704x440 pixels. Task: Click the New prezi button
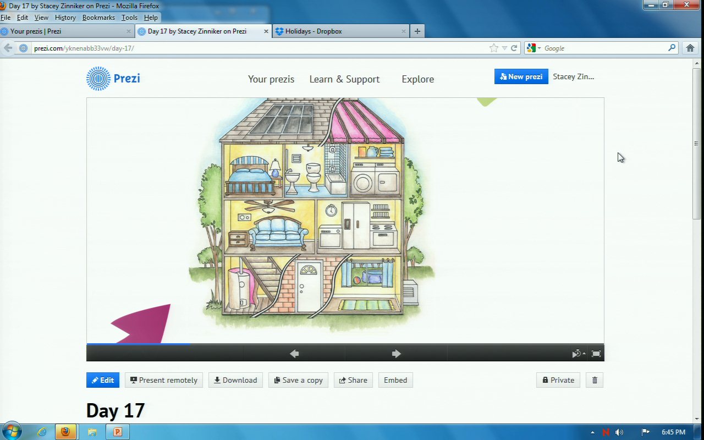[x=521, y=76]
